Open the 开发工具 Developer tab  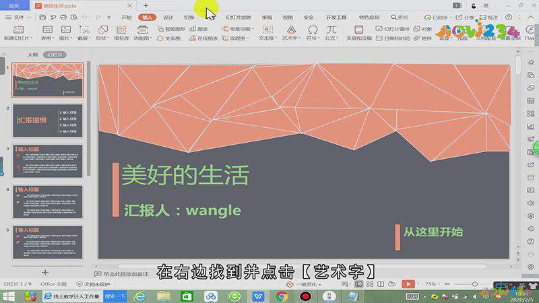336,18
